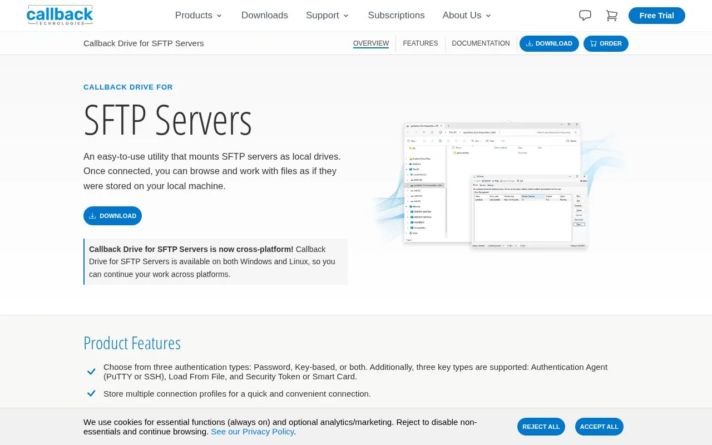Expand the About Us dropdown
712x445 pixels.
[x=467, y=16]
